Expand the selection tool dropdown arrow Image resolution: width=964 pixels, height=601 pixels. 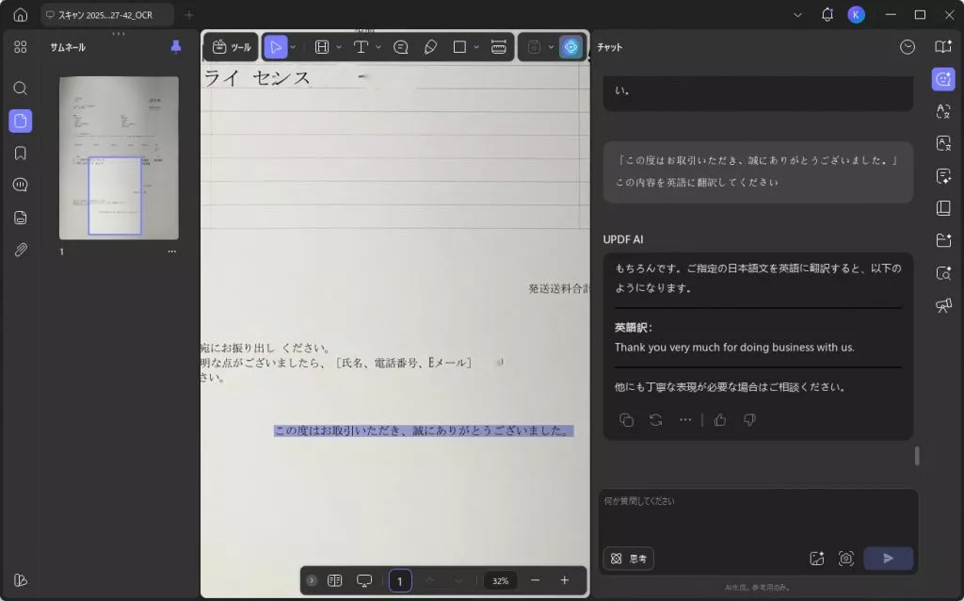[x=293, y=46]
